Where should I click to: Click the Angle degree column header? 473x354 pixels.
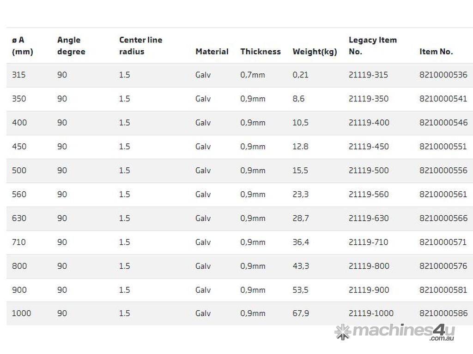click(x=71, y=46)
